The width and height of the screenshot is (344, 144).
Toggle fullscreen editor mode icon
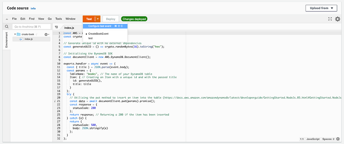click(330, 19)
